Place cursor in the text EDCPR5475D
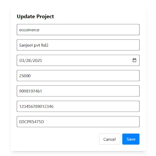 pos(31,122)
